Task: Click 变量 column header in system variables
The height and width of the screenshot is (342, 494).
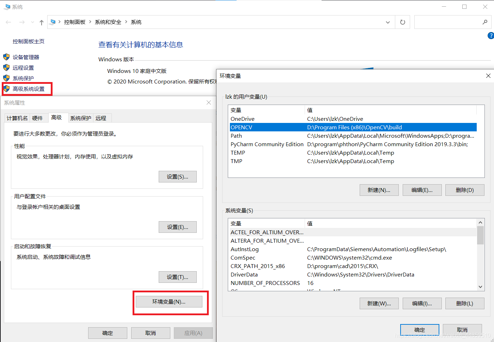Action: coord(267,224)
